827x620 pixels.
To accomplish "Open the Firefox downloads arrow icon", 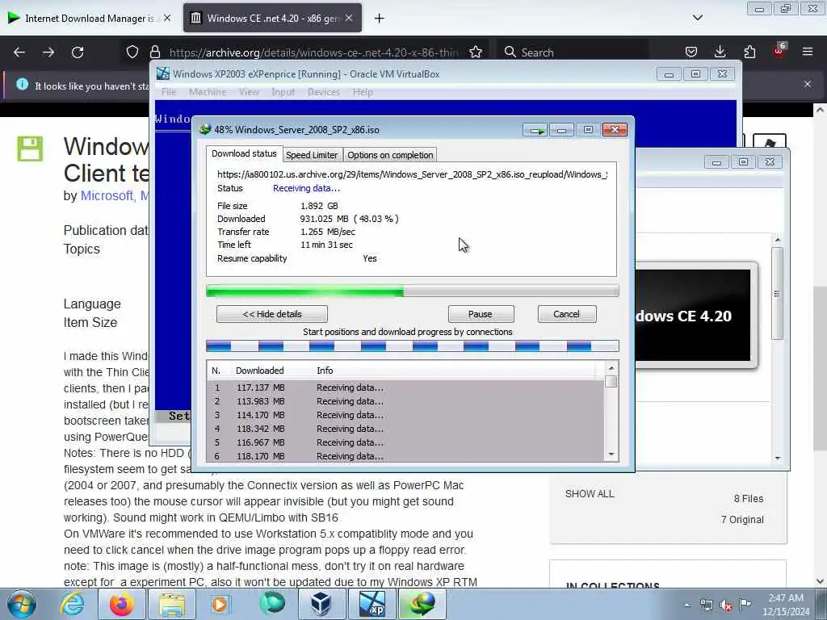I will click(720, 52).
